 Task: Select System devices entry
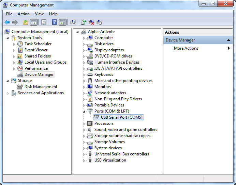(108, 148)
